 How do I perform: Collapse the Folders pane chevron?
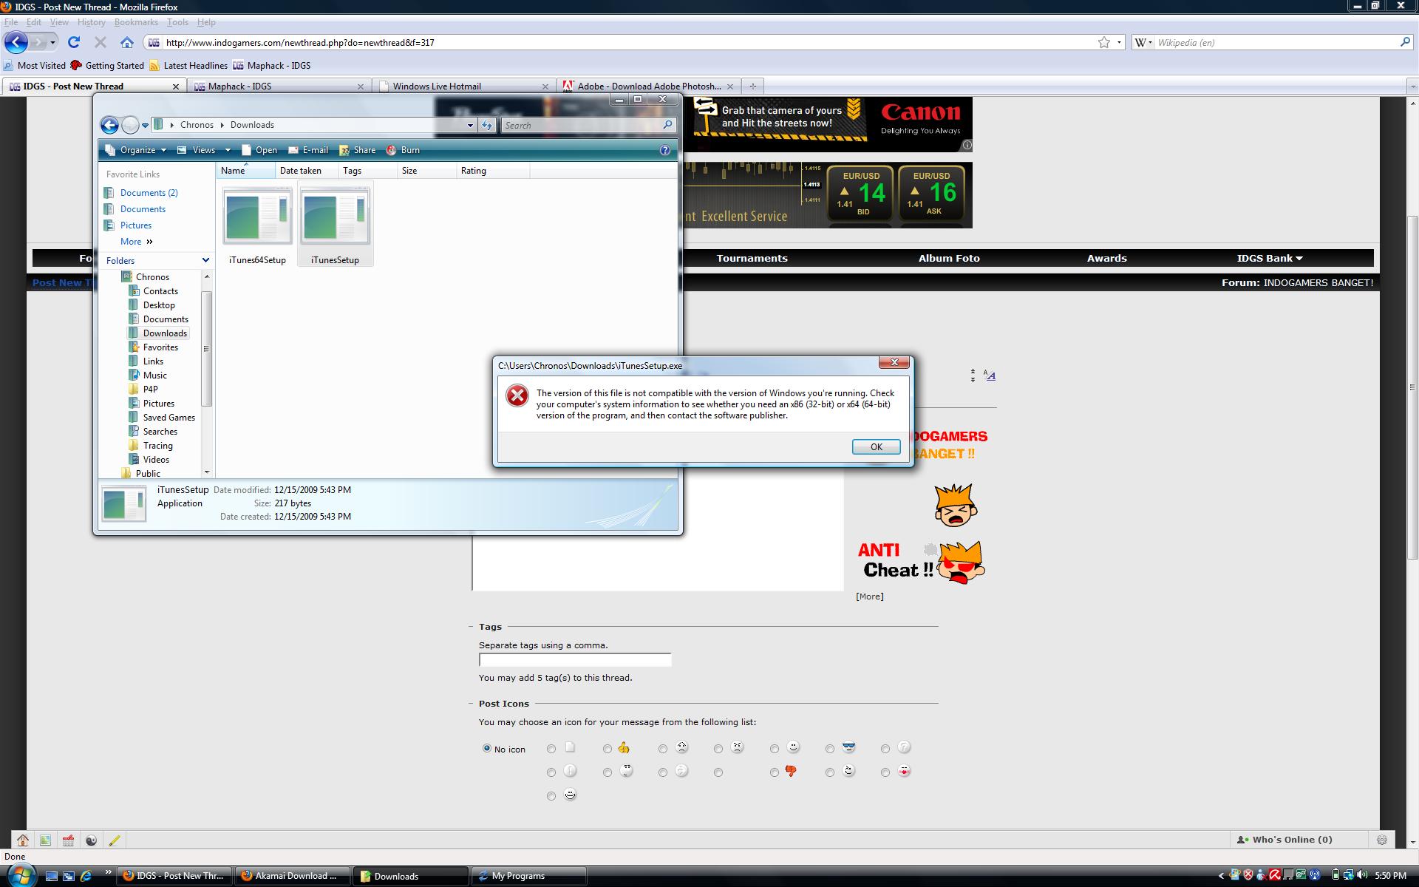pos(205,260)
